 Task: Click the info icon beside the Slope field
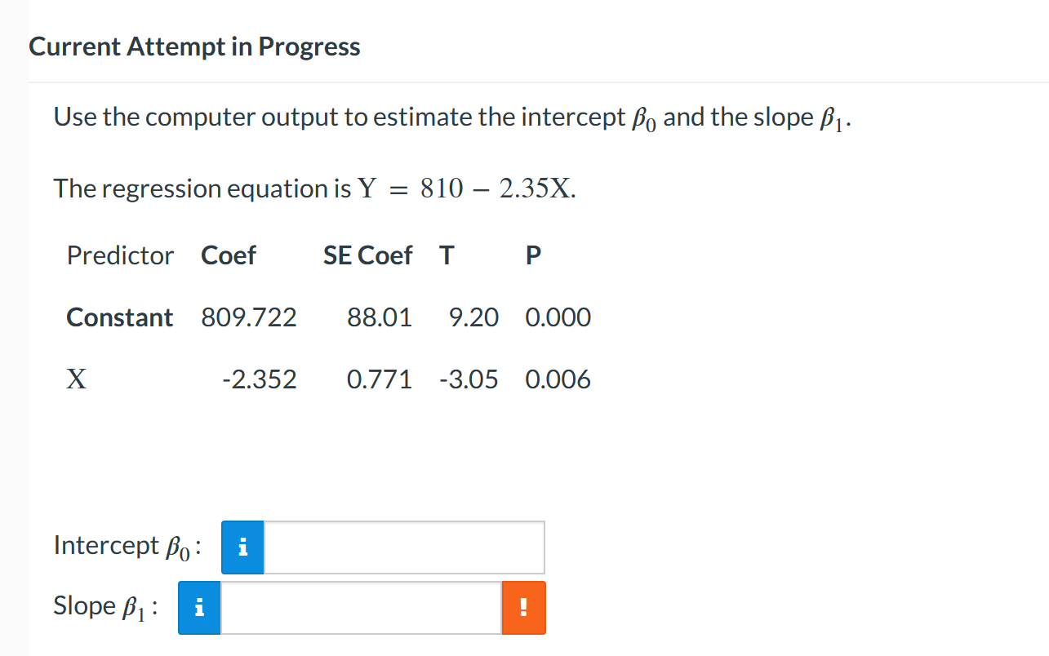pyautogui.click(x=198, y=607)
